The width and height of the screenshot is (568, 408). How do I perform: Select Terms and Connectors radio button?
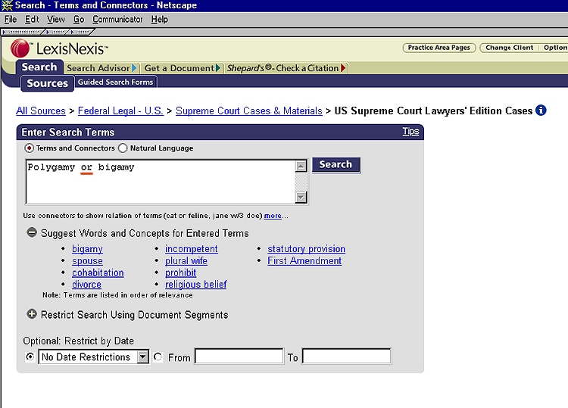[x=29, y=148]
